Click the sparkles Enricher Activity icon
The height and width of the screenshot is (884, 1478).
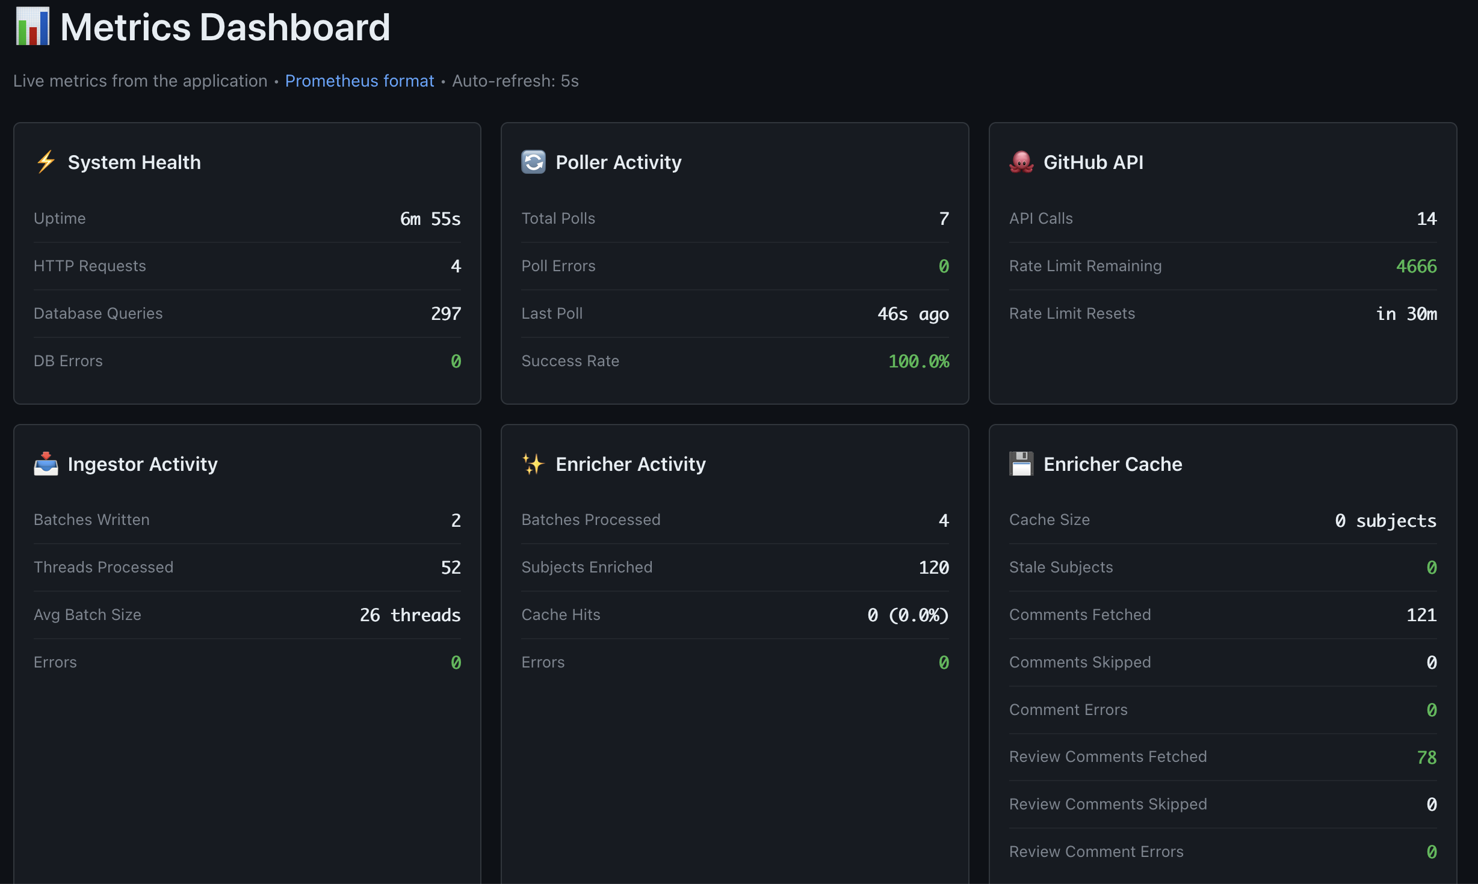pos(533,464)
